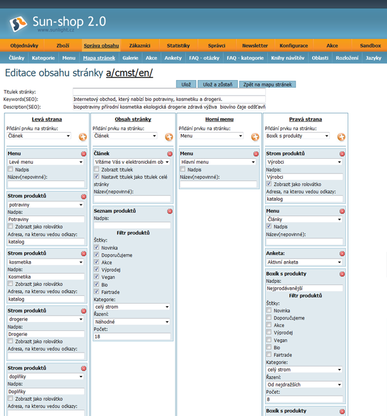Click the Počet field showing 18
387x416 pixels.
(132, 337)
